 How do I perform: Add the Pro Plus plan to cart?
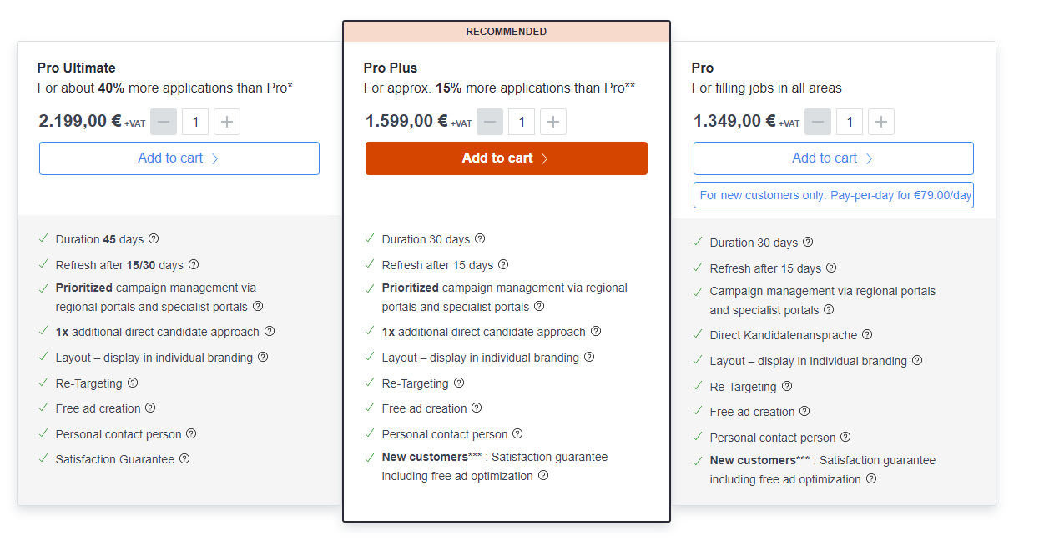(x=506, y=158)
